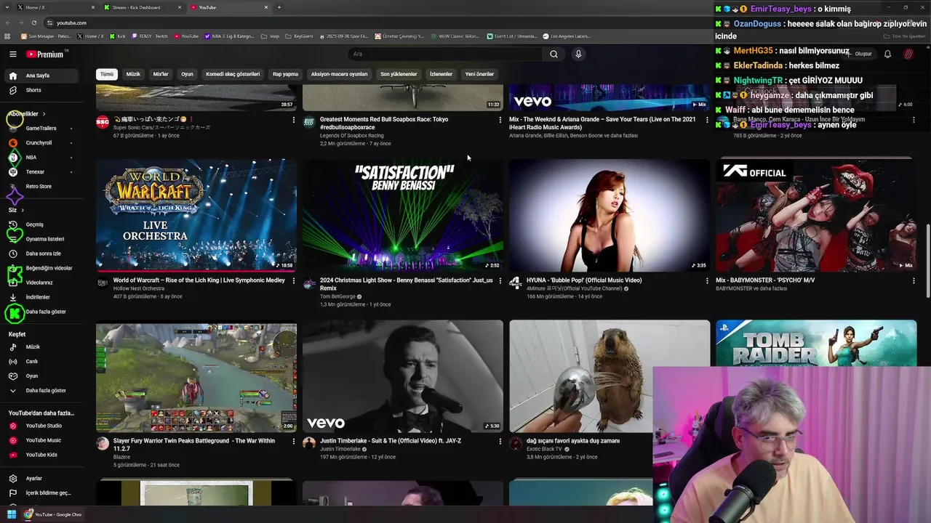The image size is (931, 523).
Task: Open Exotic Black TV channel link
Action: tap(546, 449)
